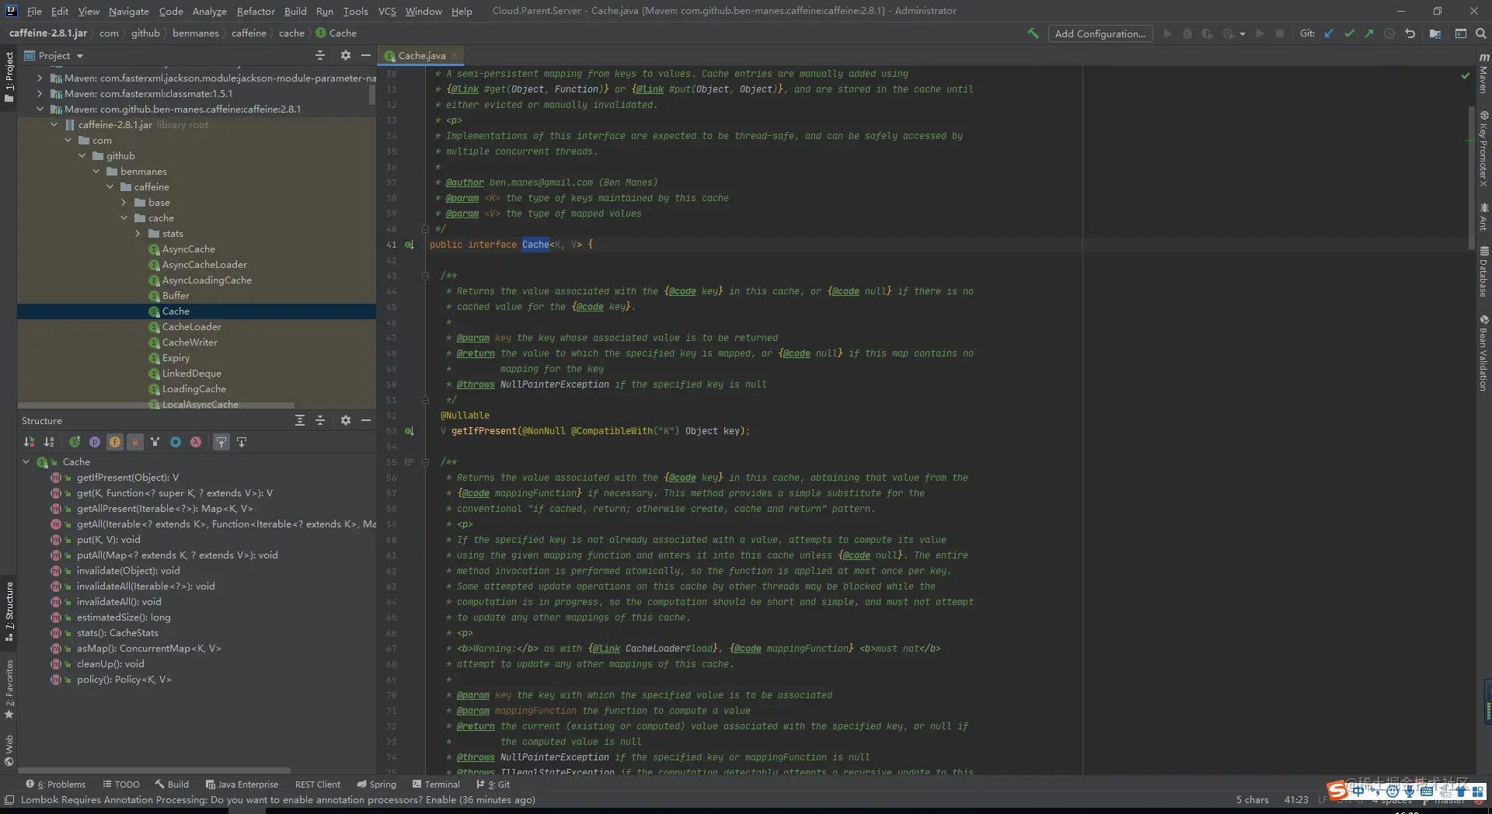Click the Rollback undo icon
This screenshot has width=1492, height=814.
[x=1410, y=33]
